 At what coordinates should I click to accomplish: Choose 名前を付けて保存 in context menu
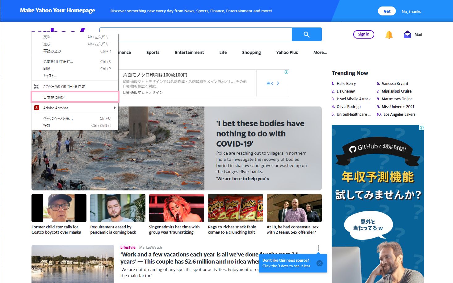click(75, 62)
